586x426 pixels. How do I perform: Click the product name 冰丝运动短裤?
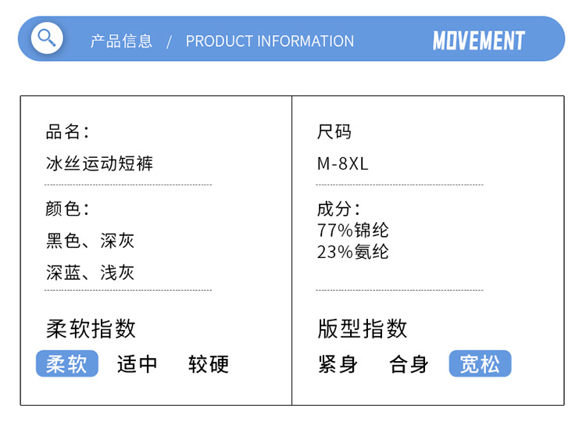[x=99, y=163]
